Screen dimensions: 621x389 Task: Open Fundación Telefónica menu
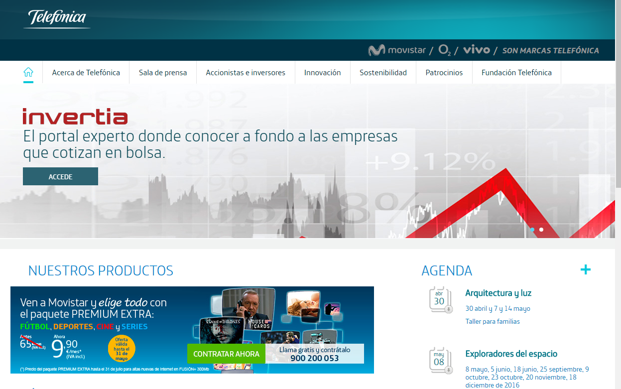(x=516, y=72)
